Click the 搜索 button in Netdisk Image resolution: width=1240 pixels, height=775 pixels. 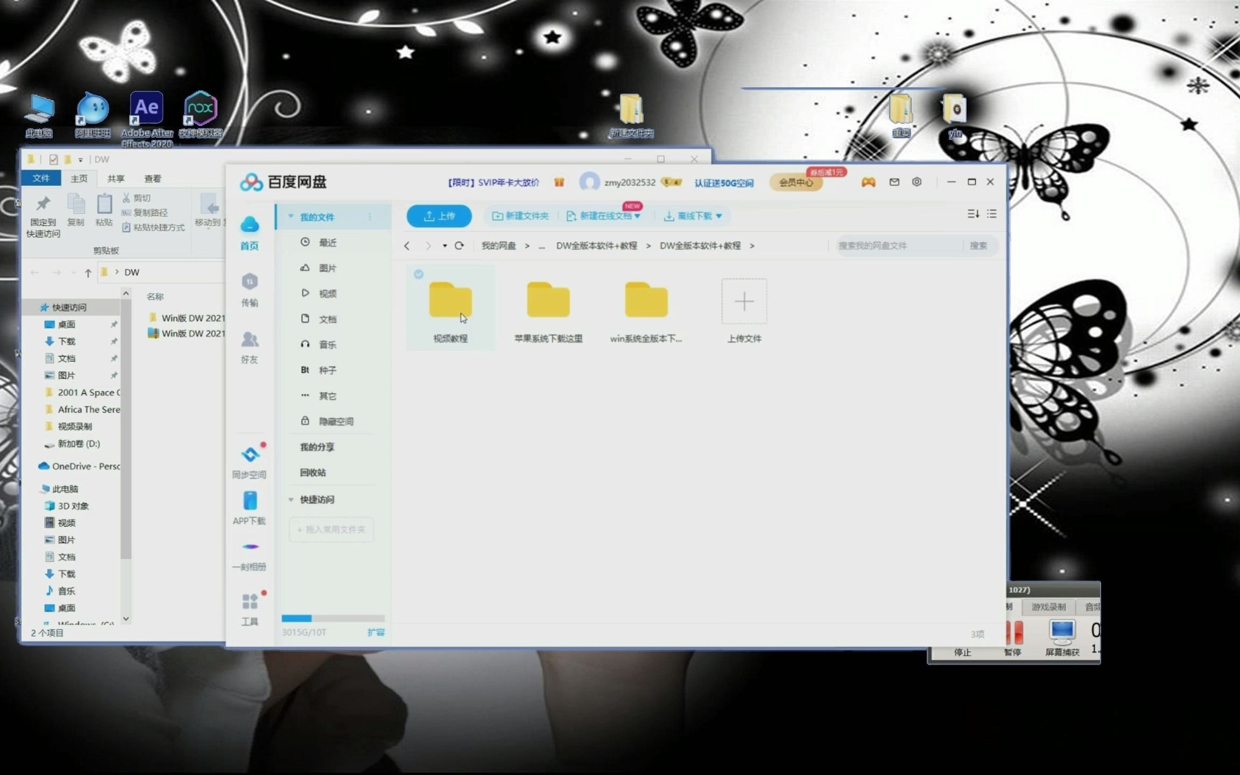[978, 245]
